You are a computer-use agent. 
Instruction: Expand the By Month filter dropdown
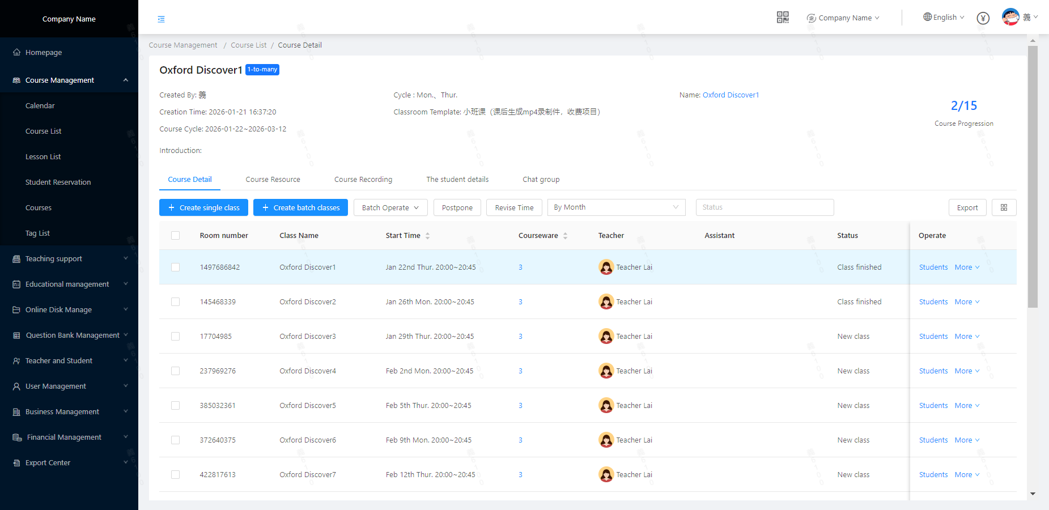coord(616,207)
